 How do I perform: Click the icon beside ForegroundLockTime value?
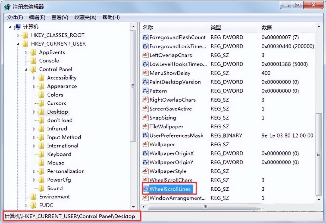[x=145, y=46]
